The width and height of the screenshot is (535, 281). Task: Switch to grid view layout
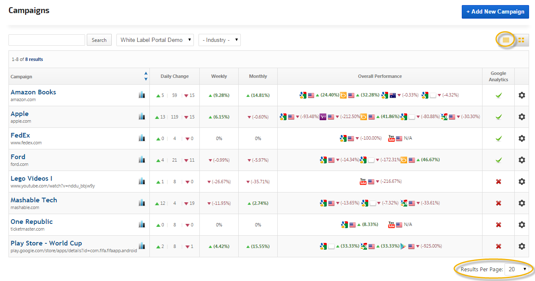[521, 40]
